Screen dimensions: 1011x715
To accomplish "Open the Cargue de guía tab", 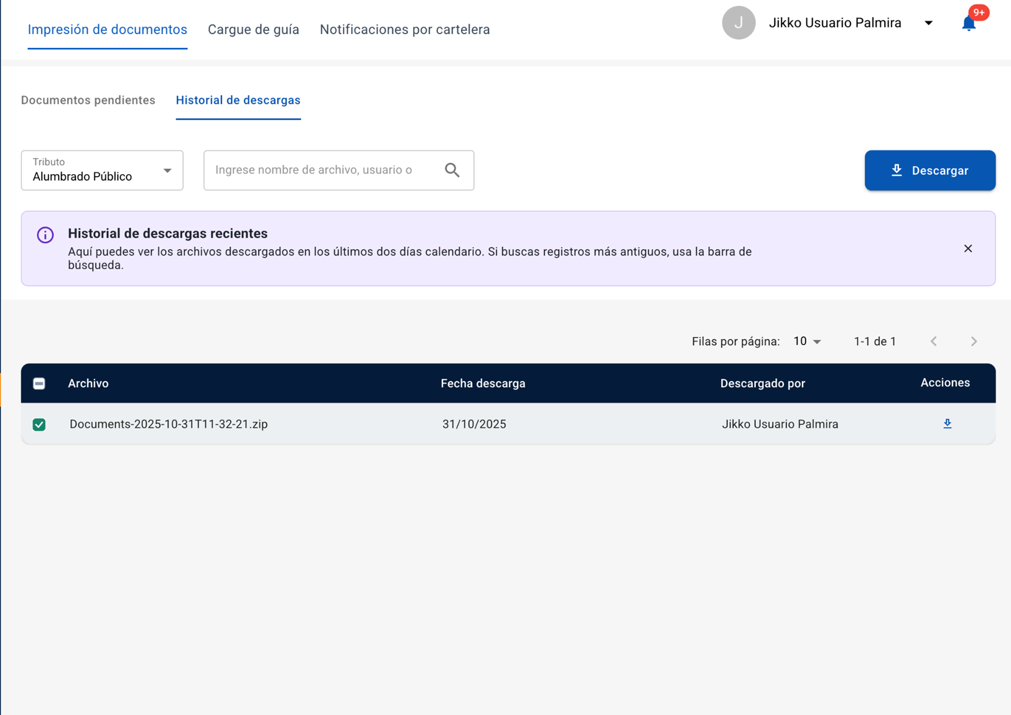I will [x=253, y=30].
